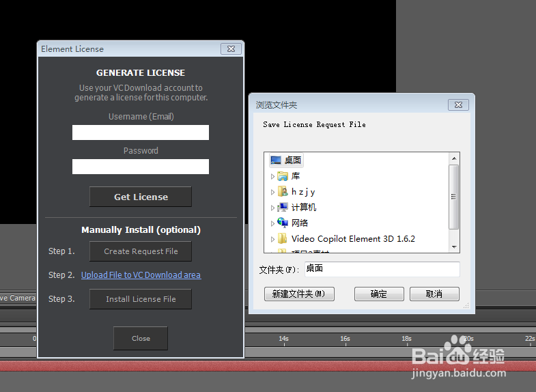The height and width of the screenshot is (392, 536).
Task: Close the Element License window via X
Action: [231, 49]
